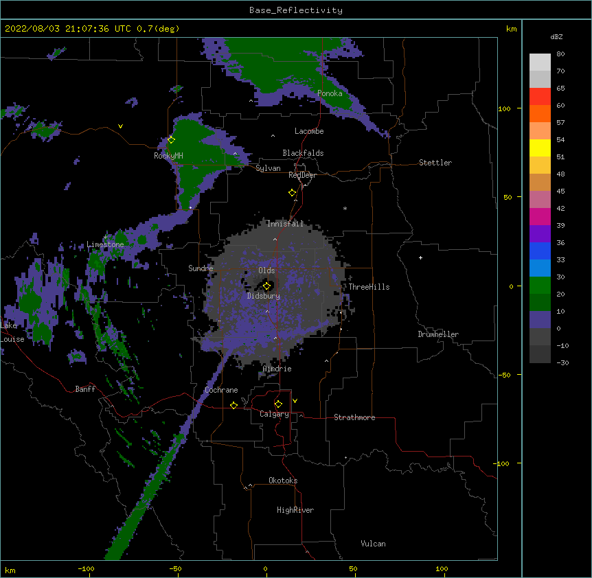The width and height of the screenshot is (592, 578).
Task: Select the magenta 39-42 dBZ legend swatch
Action: 540,216
